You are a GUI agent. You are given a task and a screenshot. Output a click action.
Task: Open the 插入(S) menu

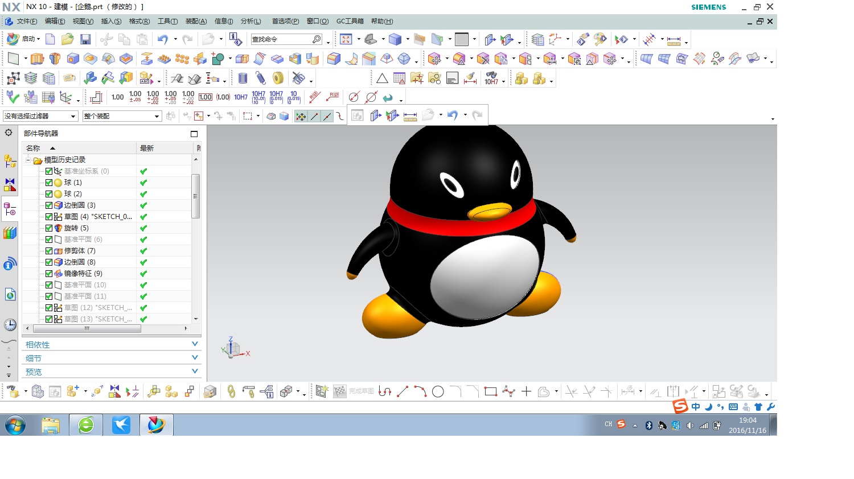click(111, 21)
